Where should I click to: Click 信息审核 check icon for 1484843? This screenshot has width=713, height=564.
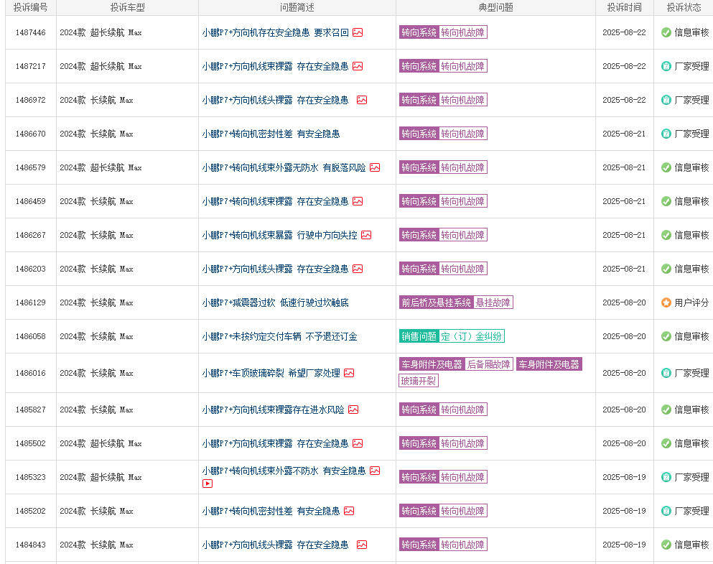[x=666, y=545]
